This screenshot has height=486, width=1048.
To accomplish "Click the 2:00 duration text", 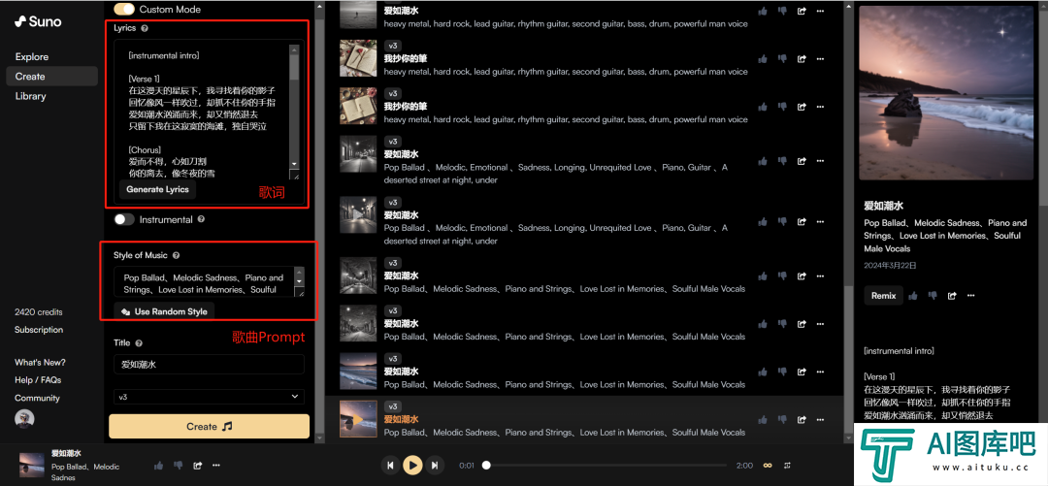I will [744, 466].
